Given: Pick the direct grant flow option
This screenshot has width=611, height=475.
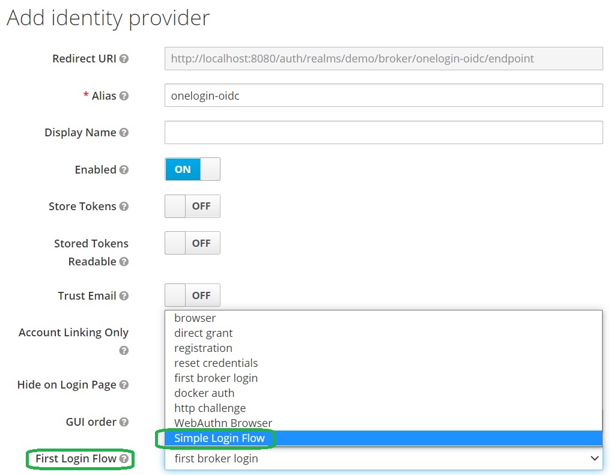Looking at the screenshot, I should [203, 333].
